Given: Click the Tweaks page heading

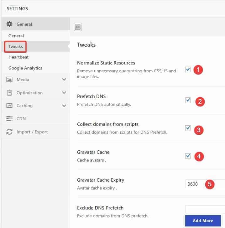Looking at the screenshot, I should click(86, 45).
